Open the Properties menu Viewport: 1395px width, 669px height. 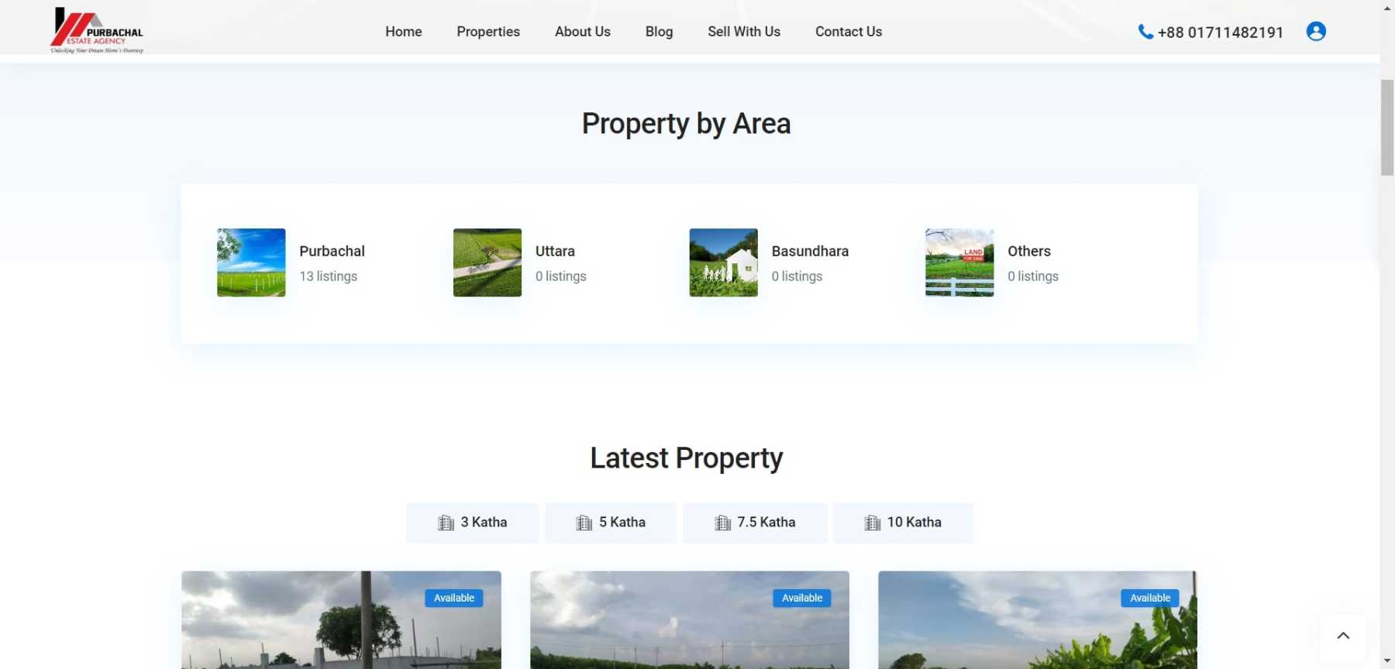[x=487, y=32]
